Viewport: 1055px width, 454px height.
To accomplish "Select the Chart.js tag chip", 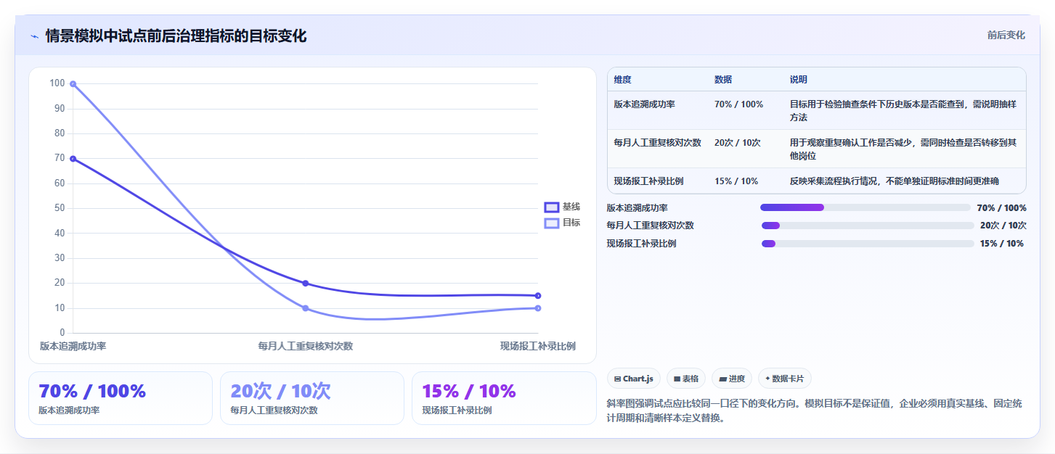I will [634, 379].
